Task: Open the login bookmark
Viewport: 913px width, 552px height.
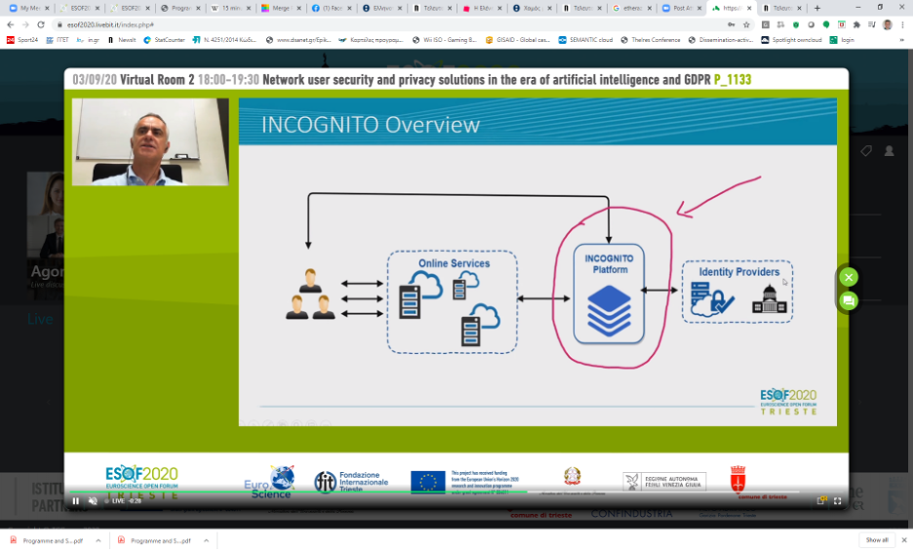Action: pos(842,40)
